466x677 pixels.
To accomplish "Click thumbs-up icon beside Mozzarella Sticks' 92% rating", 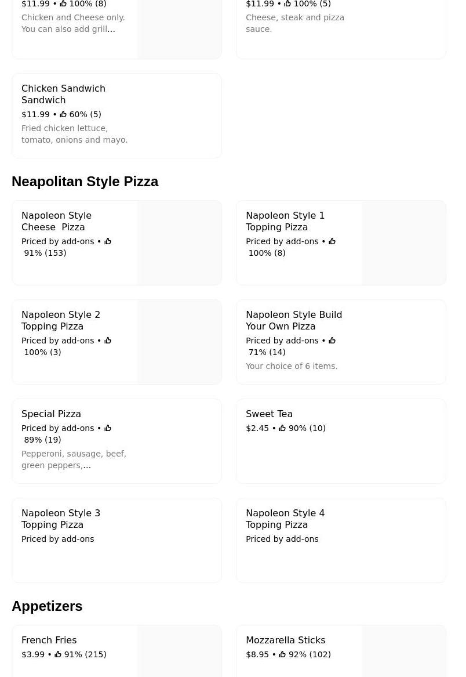I will pyautogui.click(x=282, y=654).
